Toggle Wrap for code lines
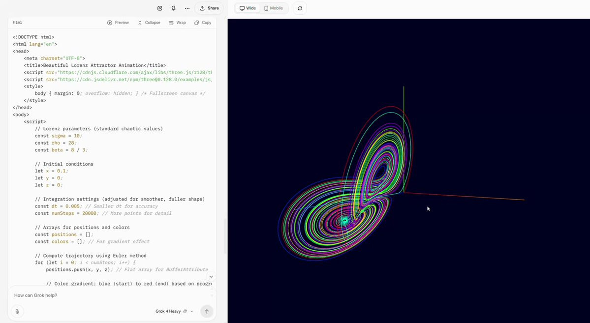590x323 pixels. tap(177, 23)
